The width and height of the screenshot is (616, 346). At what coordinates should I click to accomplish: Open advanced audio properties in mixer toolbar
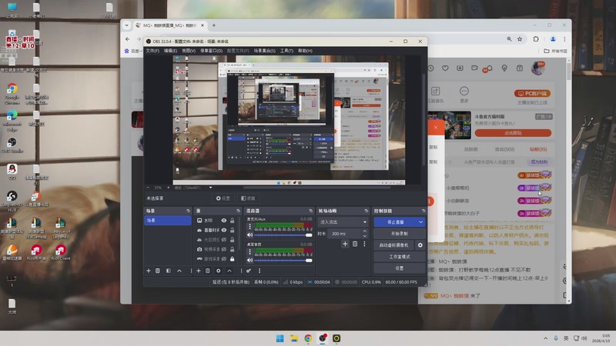249,271
